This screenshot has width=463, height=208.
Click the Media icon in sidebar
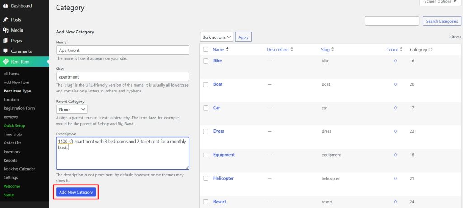5,30
